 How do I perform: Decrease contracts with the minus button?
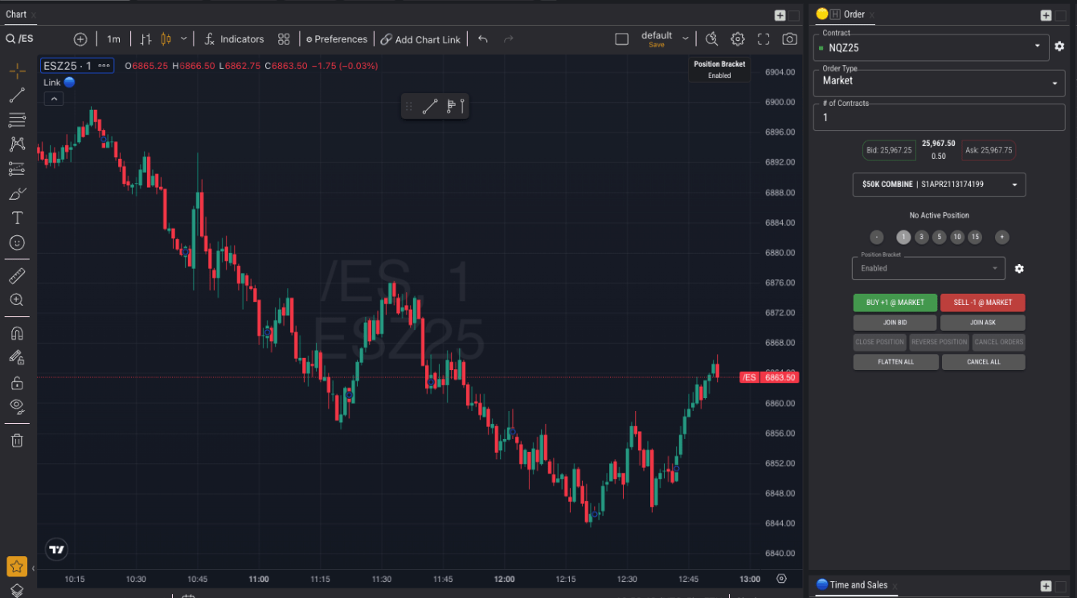(877, 237)
